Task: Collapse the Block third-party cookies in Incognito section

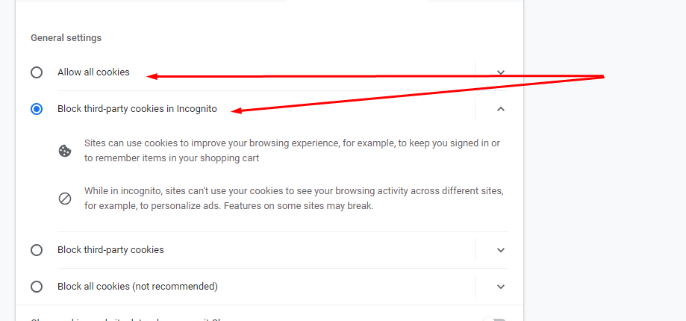Action: (501, 109)
